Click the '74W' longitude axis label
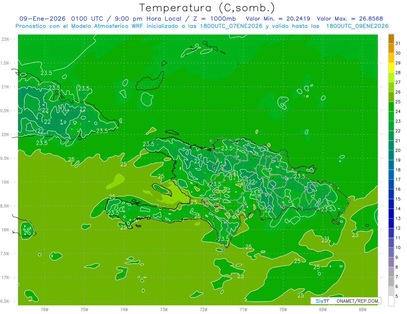The height and width of the screenshot is (314, 407). pyautogui.click(x=124, y=310)
